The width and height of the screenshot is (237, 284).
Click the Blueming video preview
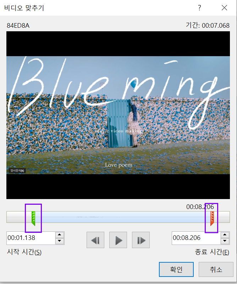[118, 115]
